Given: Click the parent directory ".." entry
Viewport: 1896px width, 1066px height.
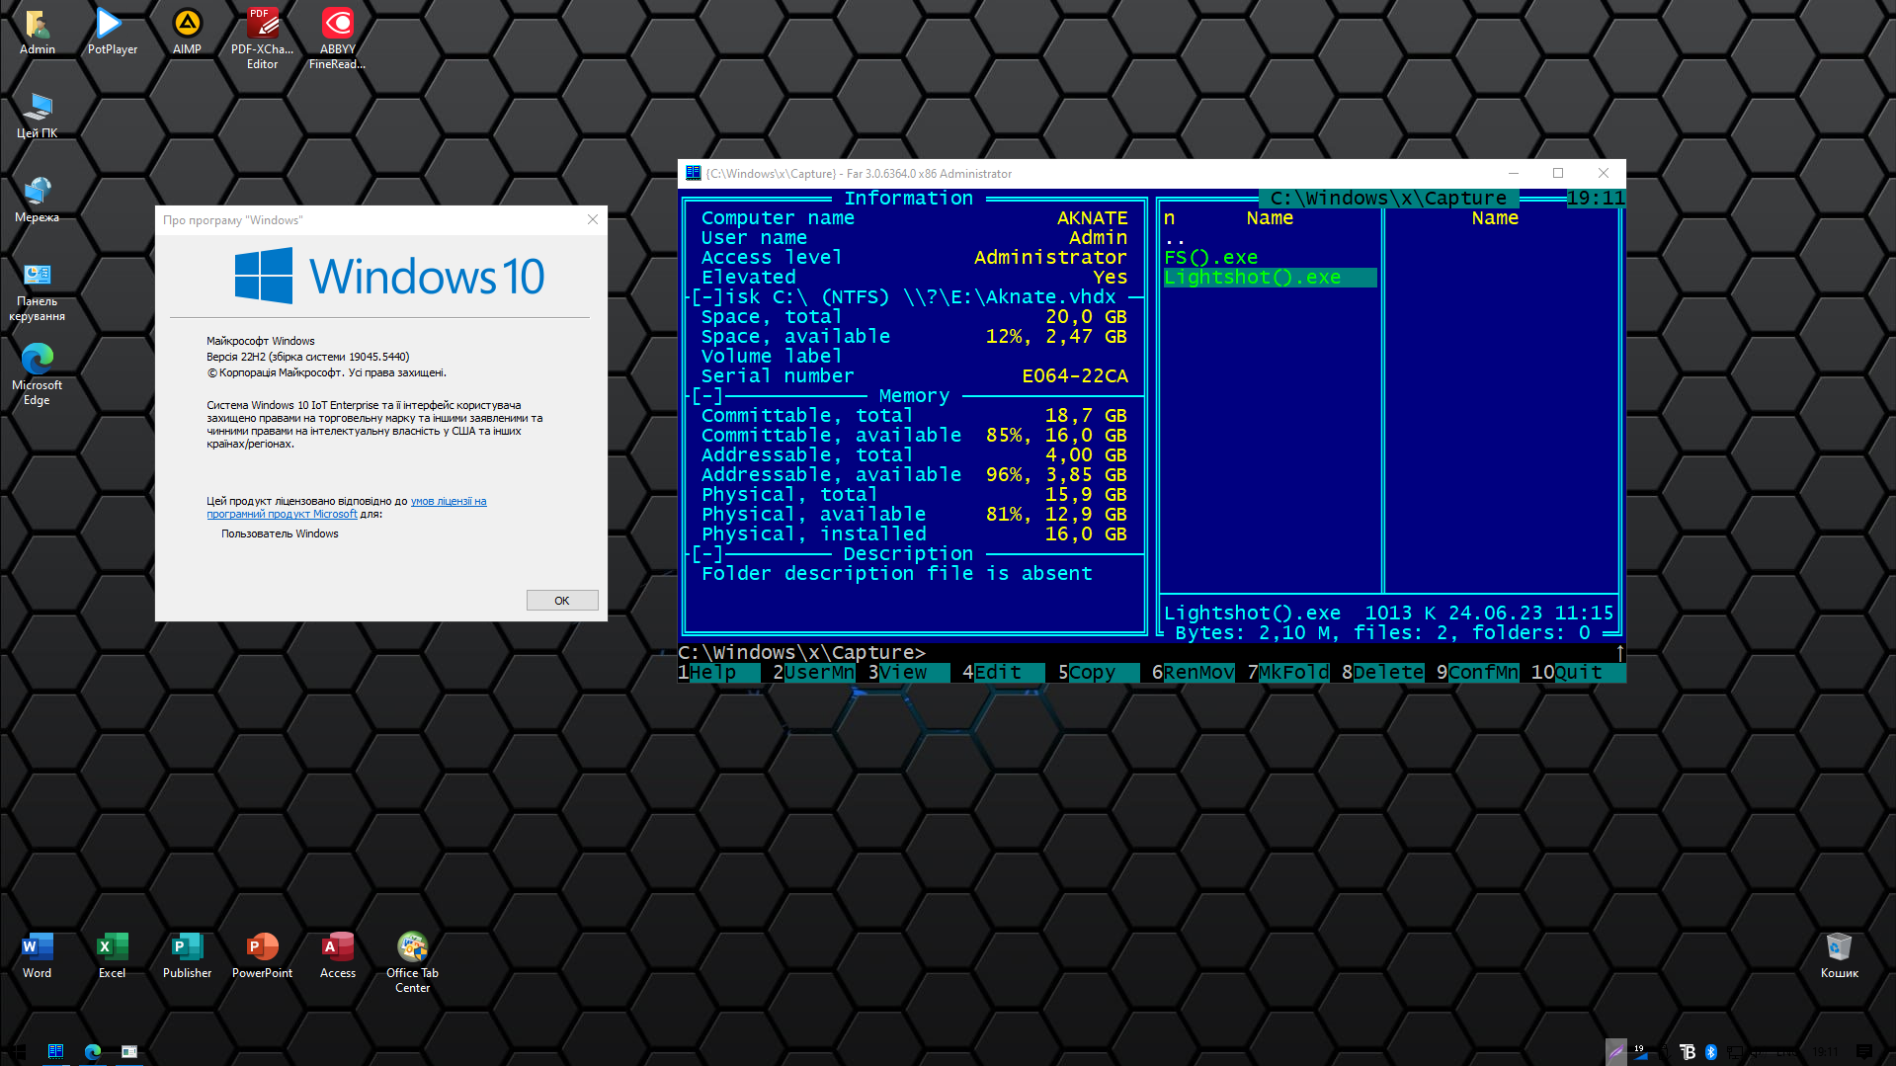Looking at the screenshot, I should (x=1174, y=238).
